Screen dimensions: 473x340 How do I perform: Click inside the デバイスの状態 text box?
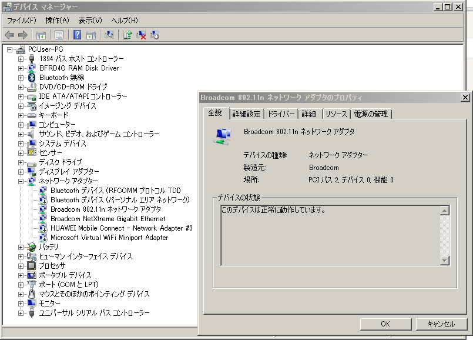point(331,235)
